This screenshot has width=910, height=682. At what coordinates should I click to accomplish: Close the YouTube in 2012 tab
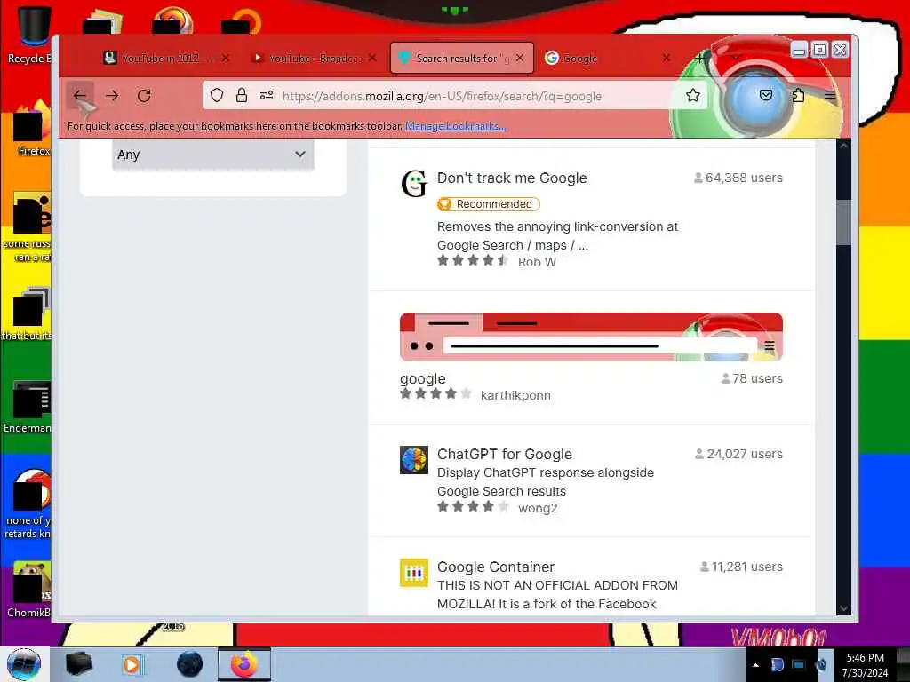coord(226,58)
